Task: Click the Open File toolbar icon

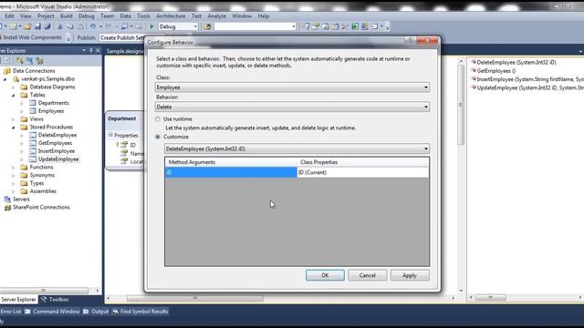Action: (27, 26)
